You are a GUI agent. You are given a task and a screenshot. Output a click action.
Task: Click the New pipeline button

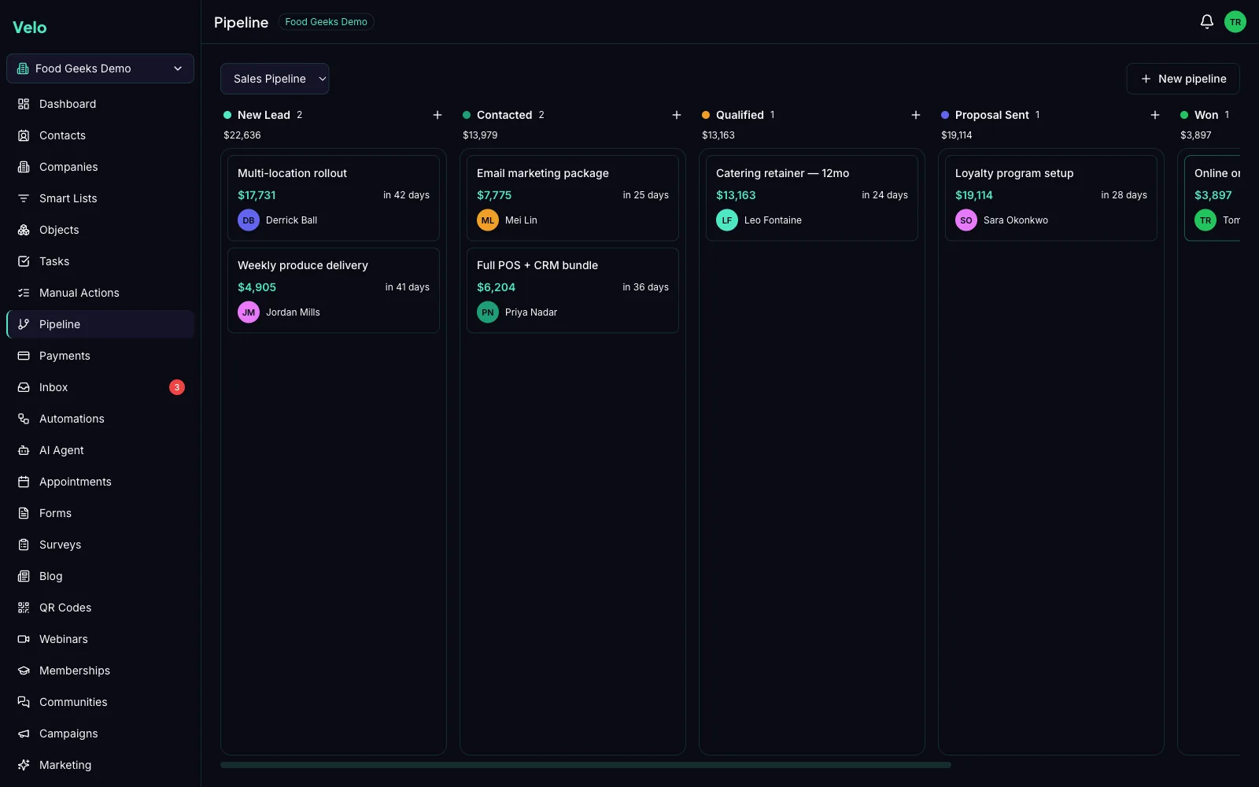pos(1183,79)
